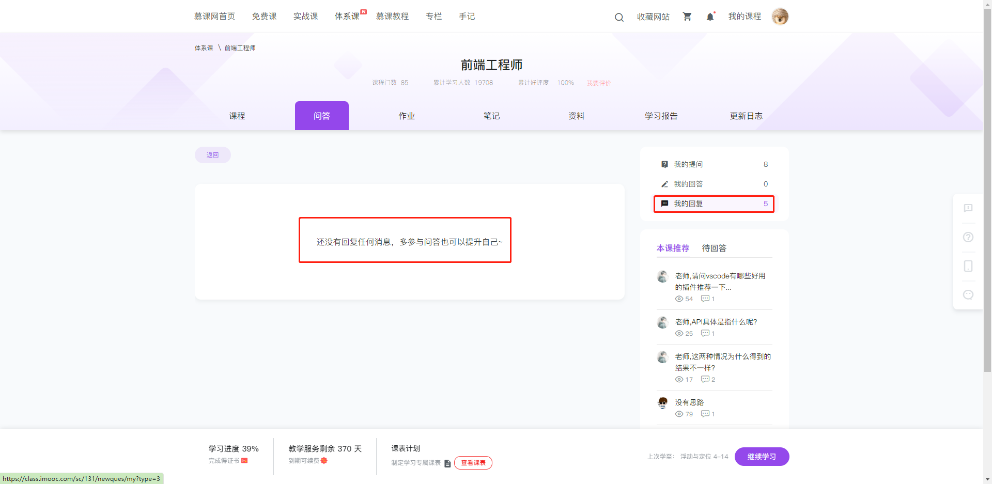The height and width of the screenshot is (484, 992).
Task: Open 手记 in top nav
Action: (467, 17)
